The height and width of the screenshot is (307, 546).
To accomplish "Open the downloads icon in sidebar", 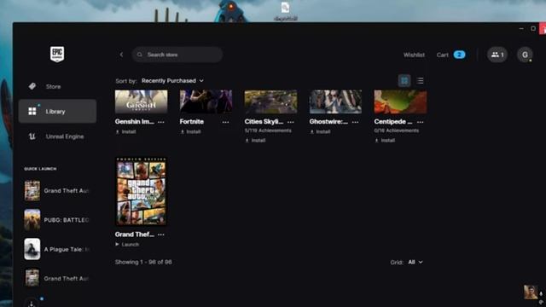I will [32, 303].
